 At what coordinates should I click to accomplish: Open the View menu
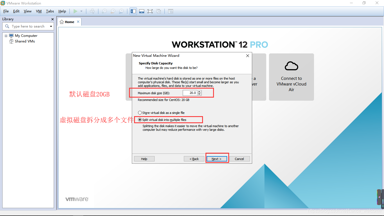click(28, 11)
